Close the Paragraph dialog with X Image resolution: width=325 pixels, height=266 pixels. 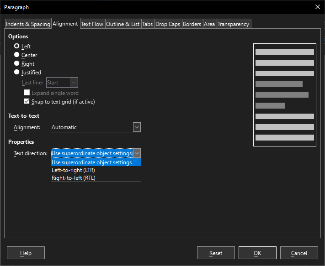(x=318, y=7)
